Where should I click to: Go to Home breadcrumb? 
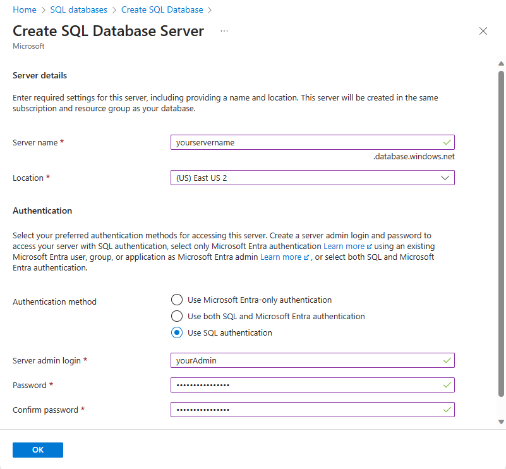[x=25, y=9]
